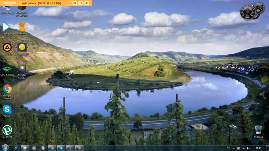Open the Recycle Bin (Корзина) icon
This screenshot has height=151, width=269.
pos(258,132)
